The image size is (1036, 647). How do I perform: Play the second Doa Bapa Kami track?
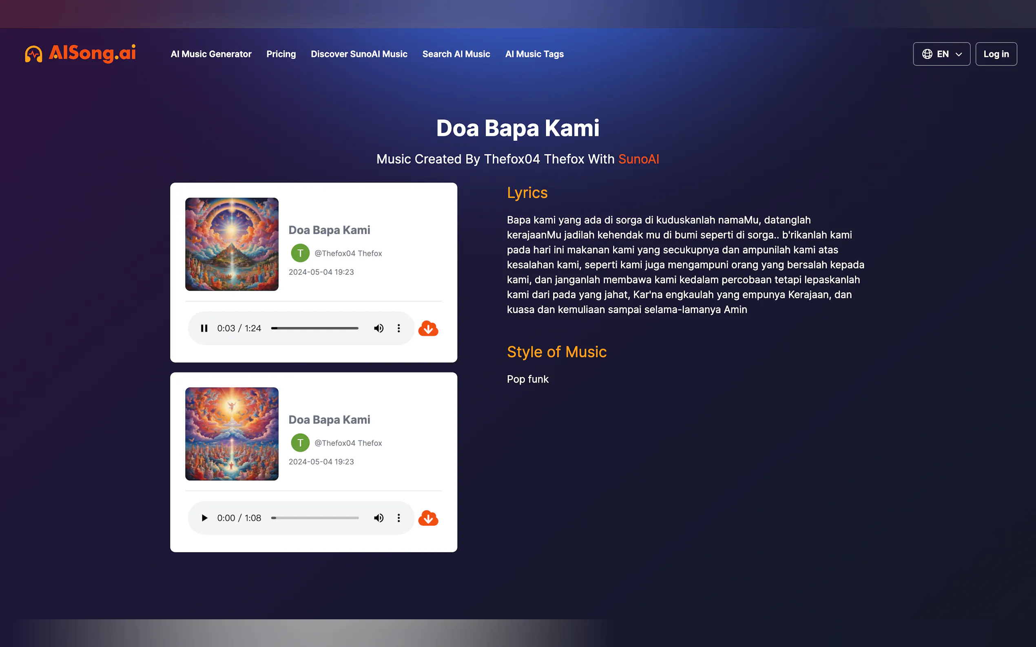[204, 518]
